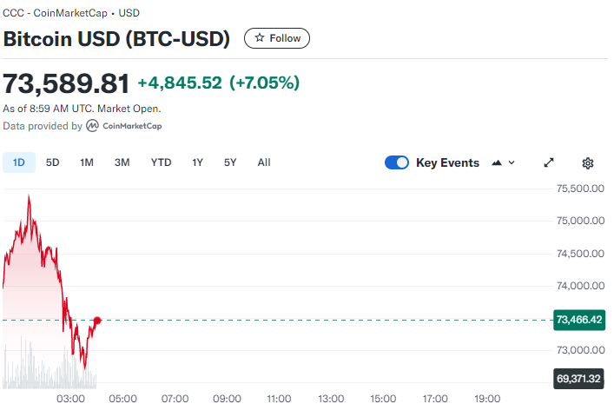Follow Bitcoin USD button
The height and width of the screenshot is (417, 614).
click(x=277, y=38)
